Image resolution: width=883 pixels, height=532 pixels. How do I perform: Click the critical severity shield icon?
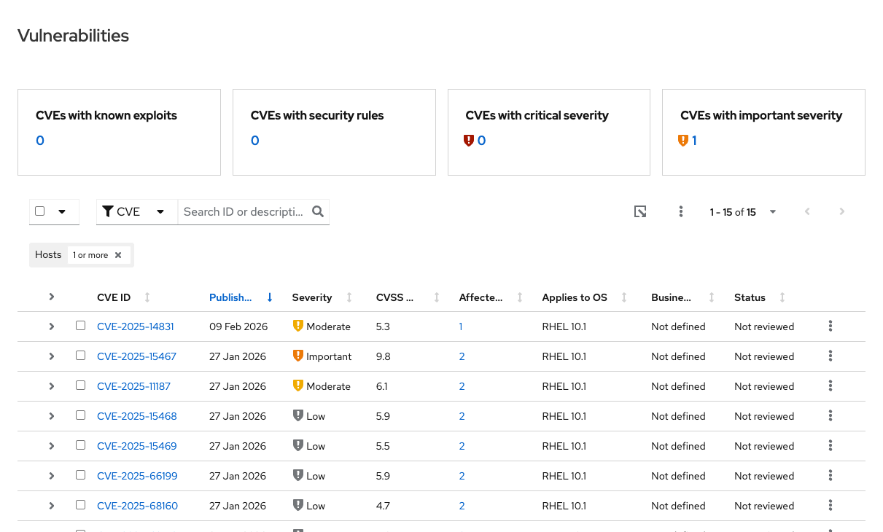click(x=469, y=141)
